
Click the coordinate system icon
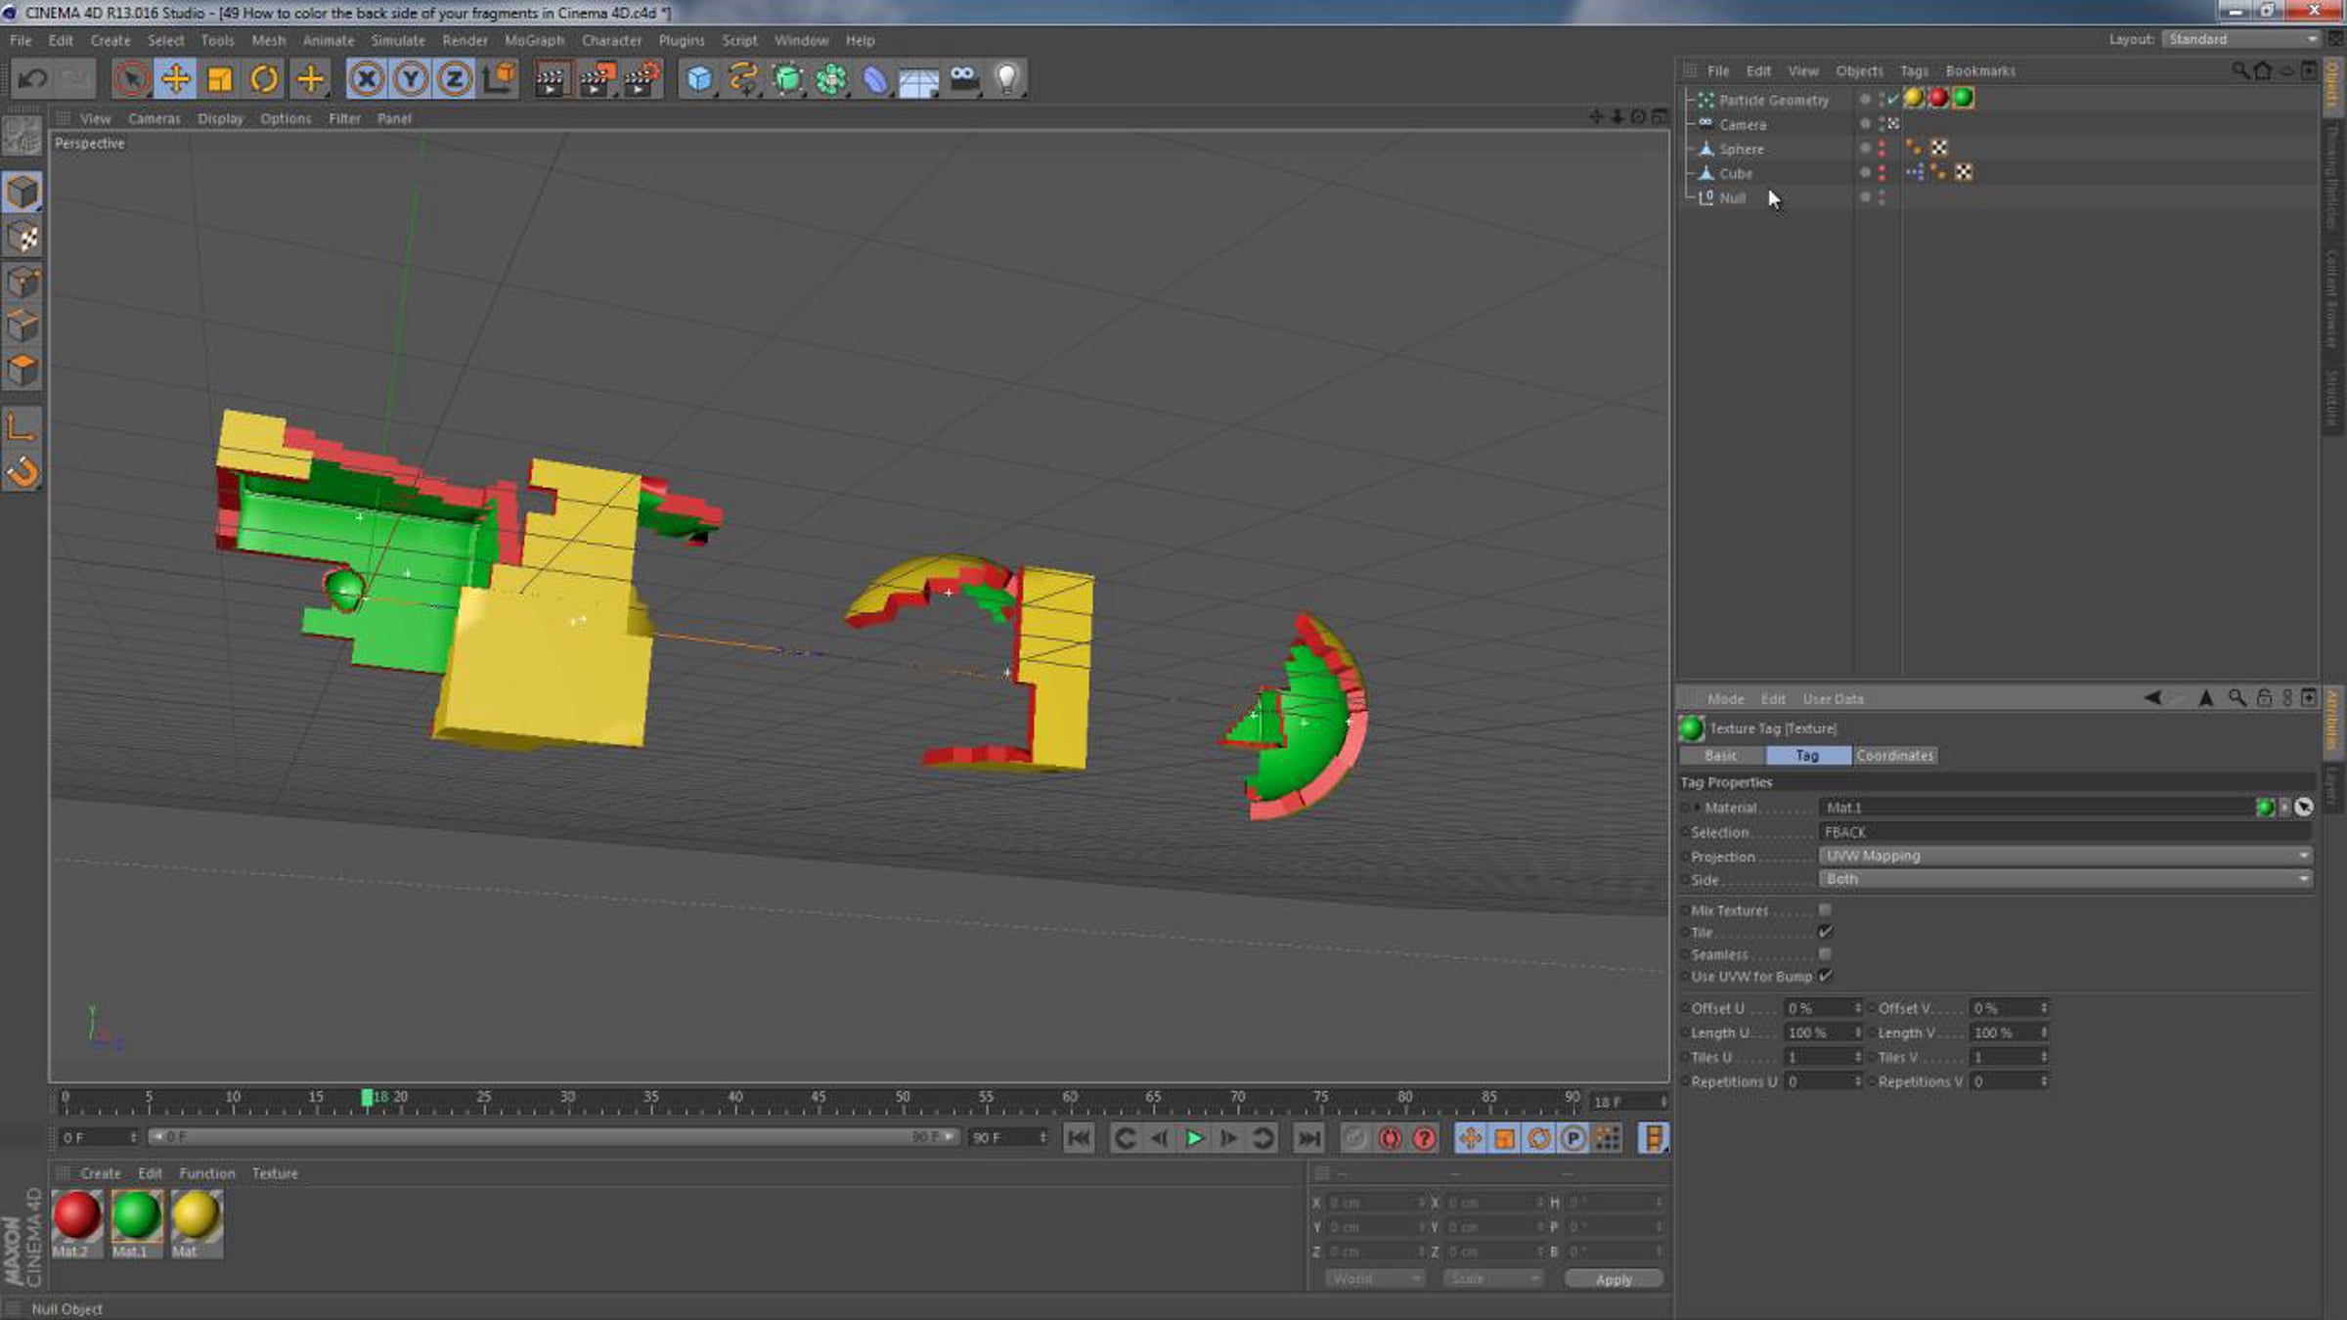[499, 78]
